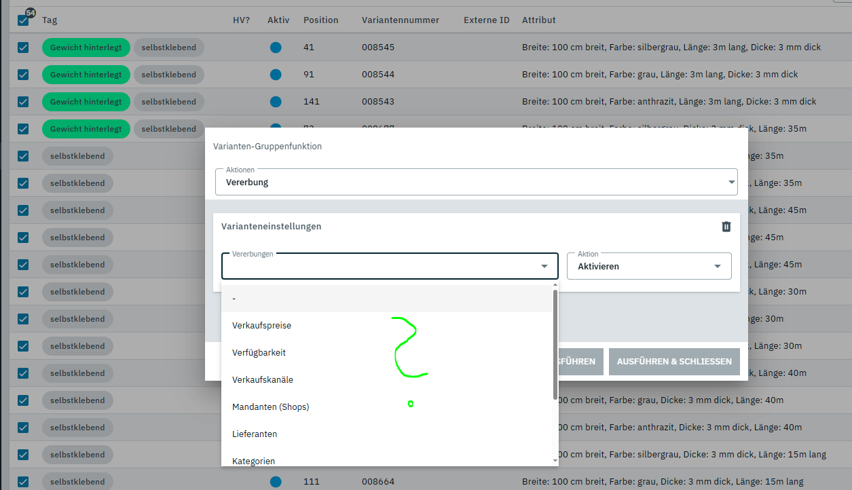Click the blue Aktiv dot for variant 008664
Image resolution: width=852 pixels, height=490 pixels.
pyautogui.click(x=276, y=482)
